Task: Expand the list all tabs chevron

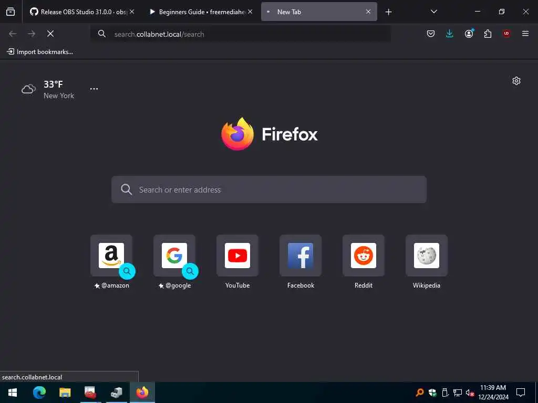Action: pos(433,12)
